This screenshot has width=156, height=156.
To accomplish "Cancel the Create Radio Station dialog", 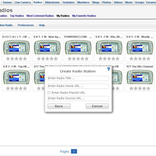I will pyautogui.click(x=97, y=106).
